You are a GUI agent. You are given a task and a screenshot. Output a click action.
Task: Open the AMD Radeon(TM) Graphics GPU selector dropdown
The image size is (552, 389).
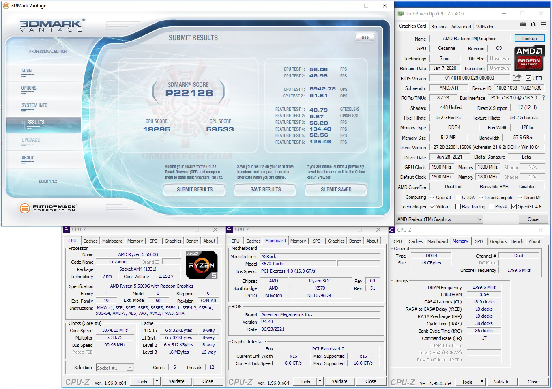440,219
